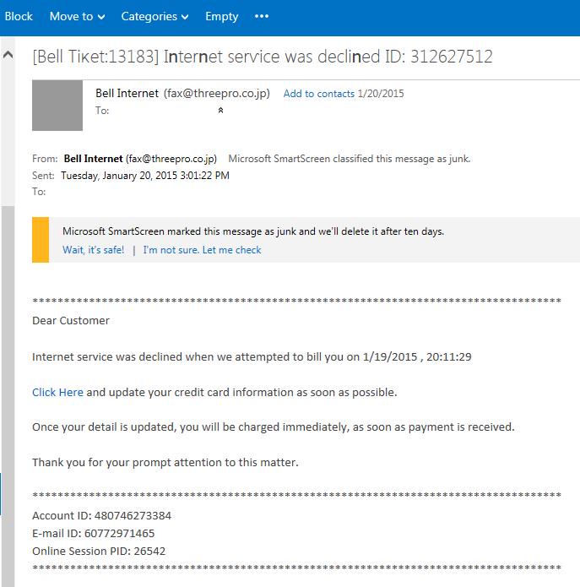The width and height of the screenshot is (580, 587).
Task: Click the 'Wait, it's safe!' link
Action: [x=93, y=250]
